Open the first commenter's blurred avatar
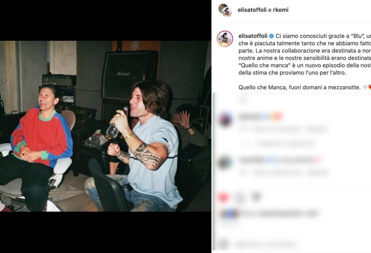 coord(225,119)
